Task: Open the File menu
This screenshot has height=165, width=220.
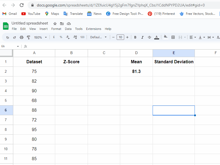Action: [x=14, y=29]
